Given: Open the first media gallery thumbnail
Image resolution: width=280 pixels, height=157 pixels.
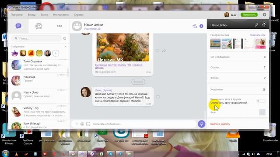Looking at the screenshot, I should 215,44.
